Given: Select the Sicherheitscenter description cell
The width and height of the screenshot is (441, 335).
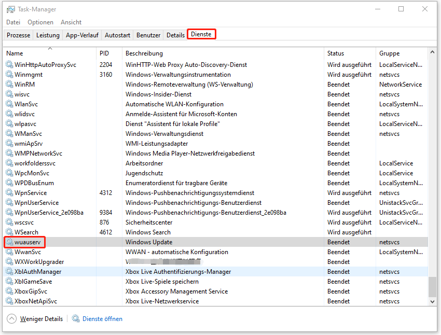Looking at the screenshot, I should pos(149,222).
